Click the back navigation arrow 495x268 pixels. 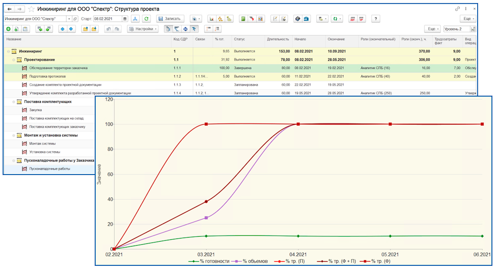click(9, 9)
